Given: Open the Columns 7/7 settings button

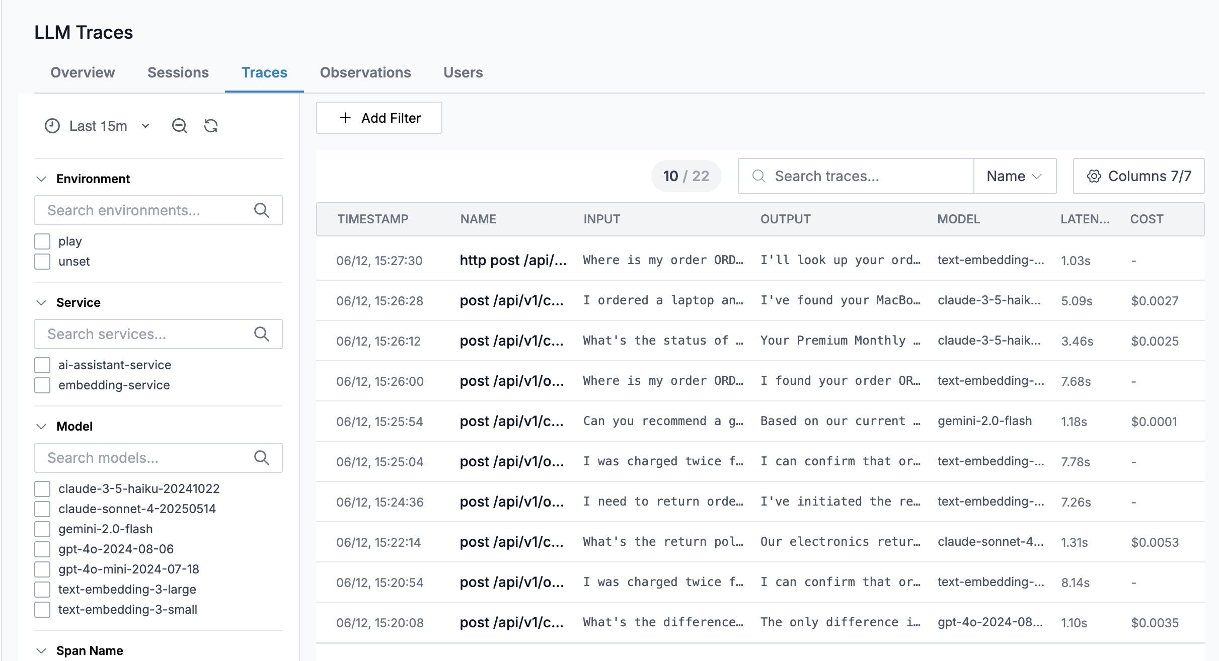Looking at the screenshot, I should click(1138, 176).
